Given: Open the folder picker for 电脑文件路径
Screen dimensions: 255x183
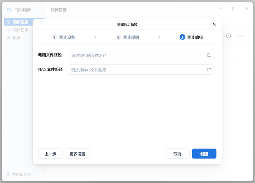Looking at the screenshot, I should (209, 55).
